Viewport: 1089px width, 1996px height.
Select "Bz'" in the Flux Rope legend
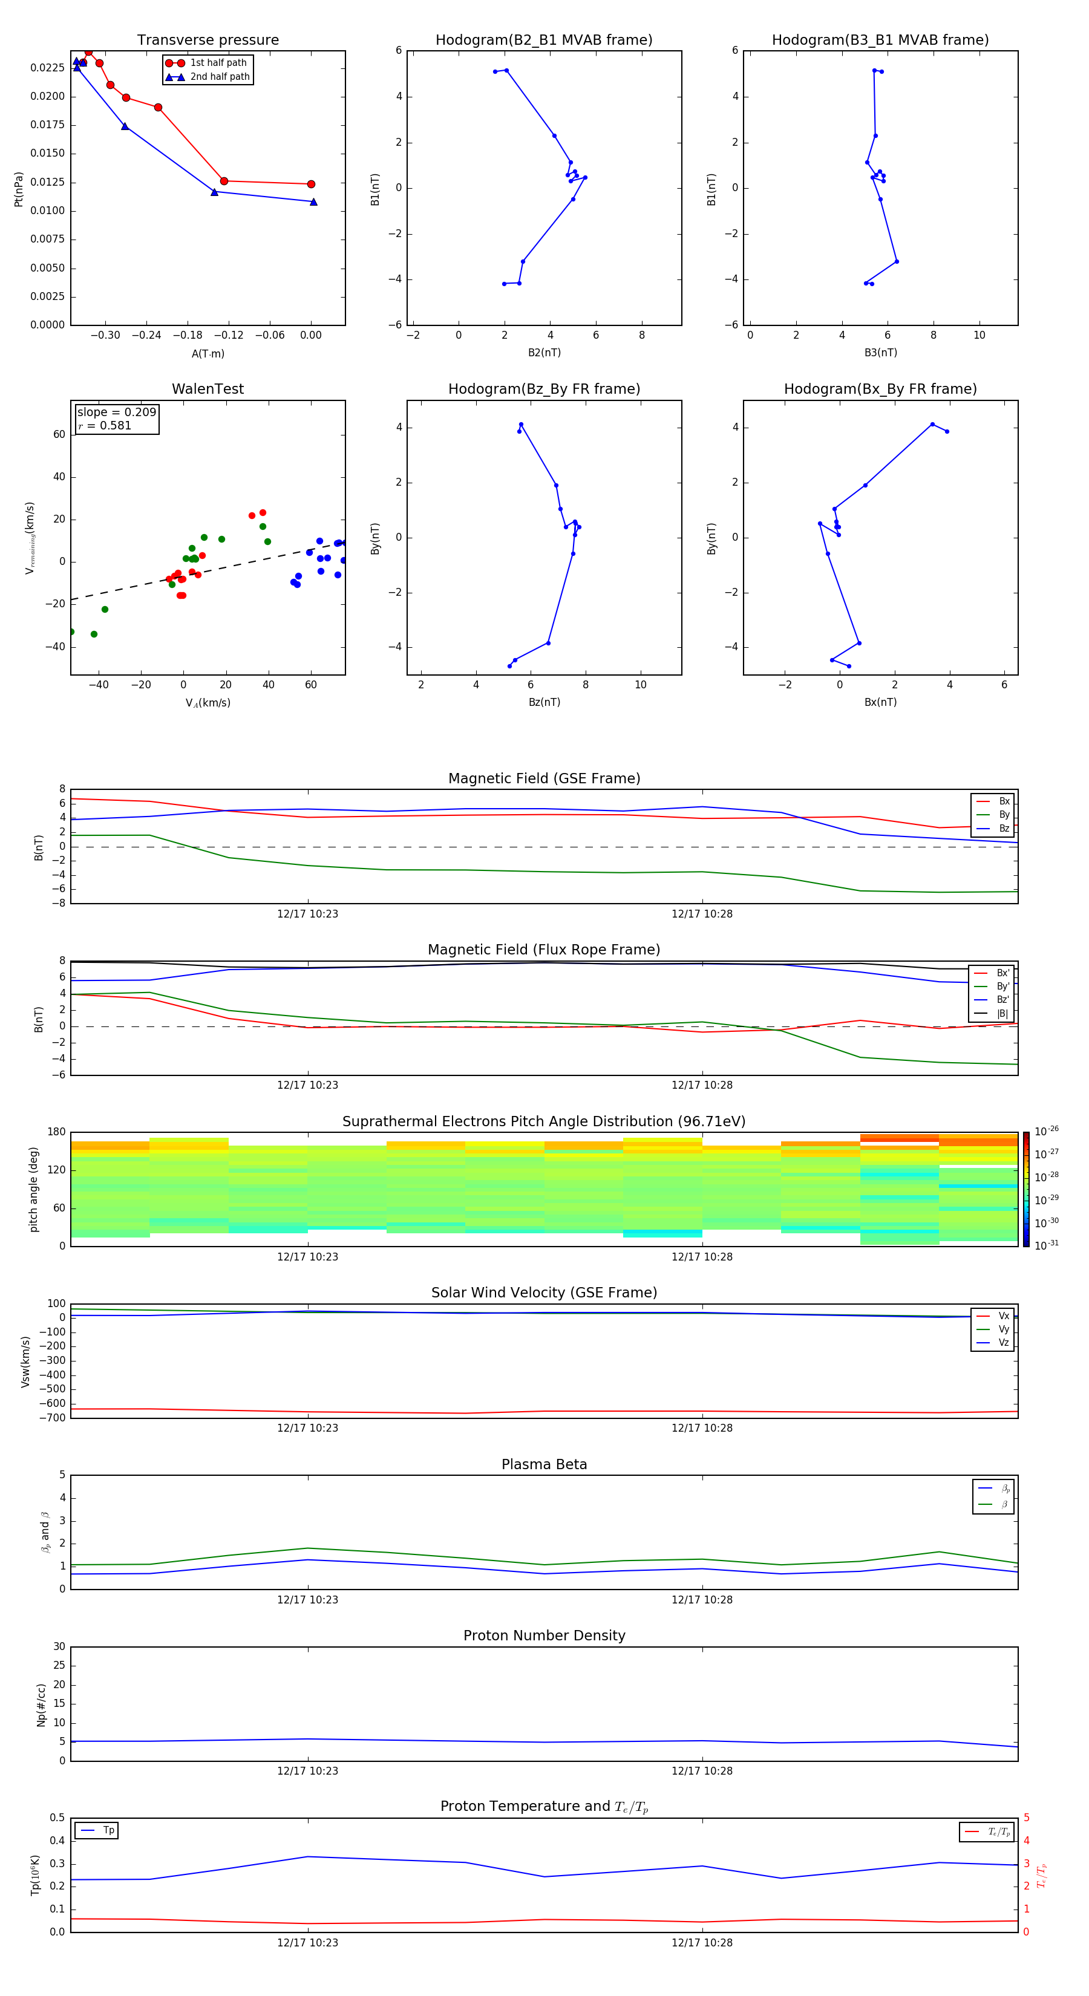click(x=993, y=1000)
